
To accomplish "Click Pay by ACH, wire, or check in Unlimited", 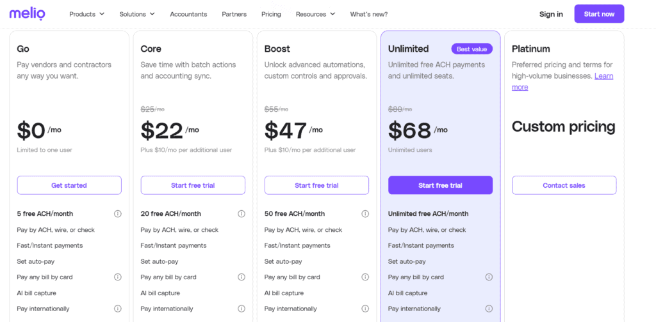I will 427,230.
